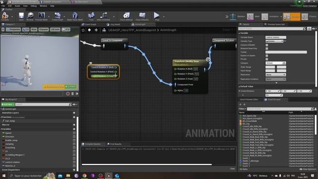Navigate forward in the graph history
This screenshot has width=318, height=179.
(x=96, y=30)
